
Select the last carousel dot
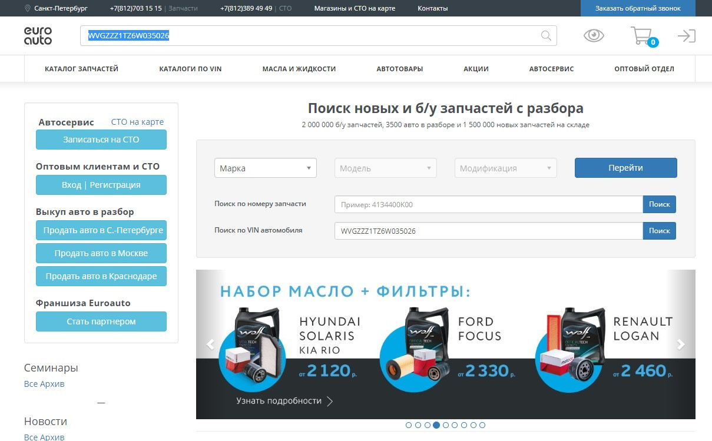[482, 425]
